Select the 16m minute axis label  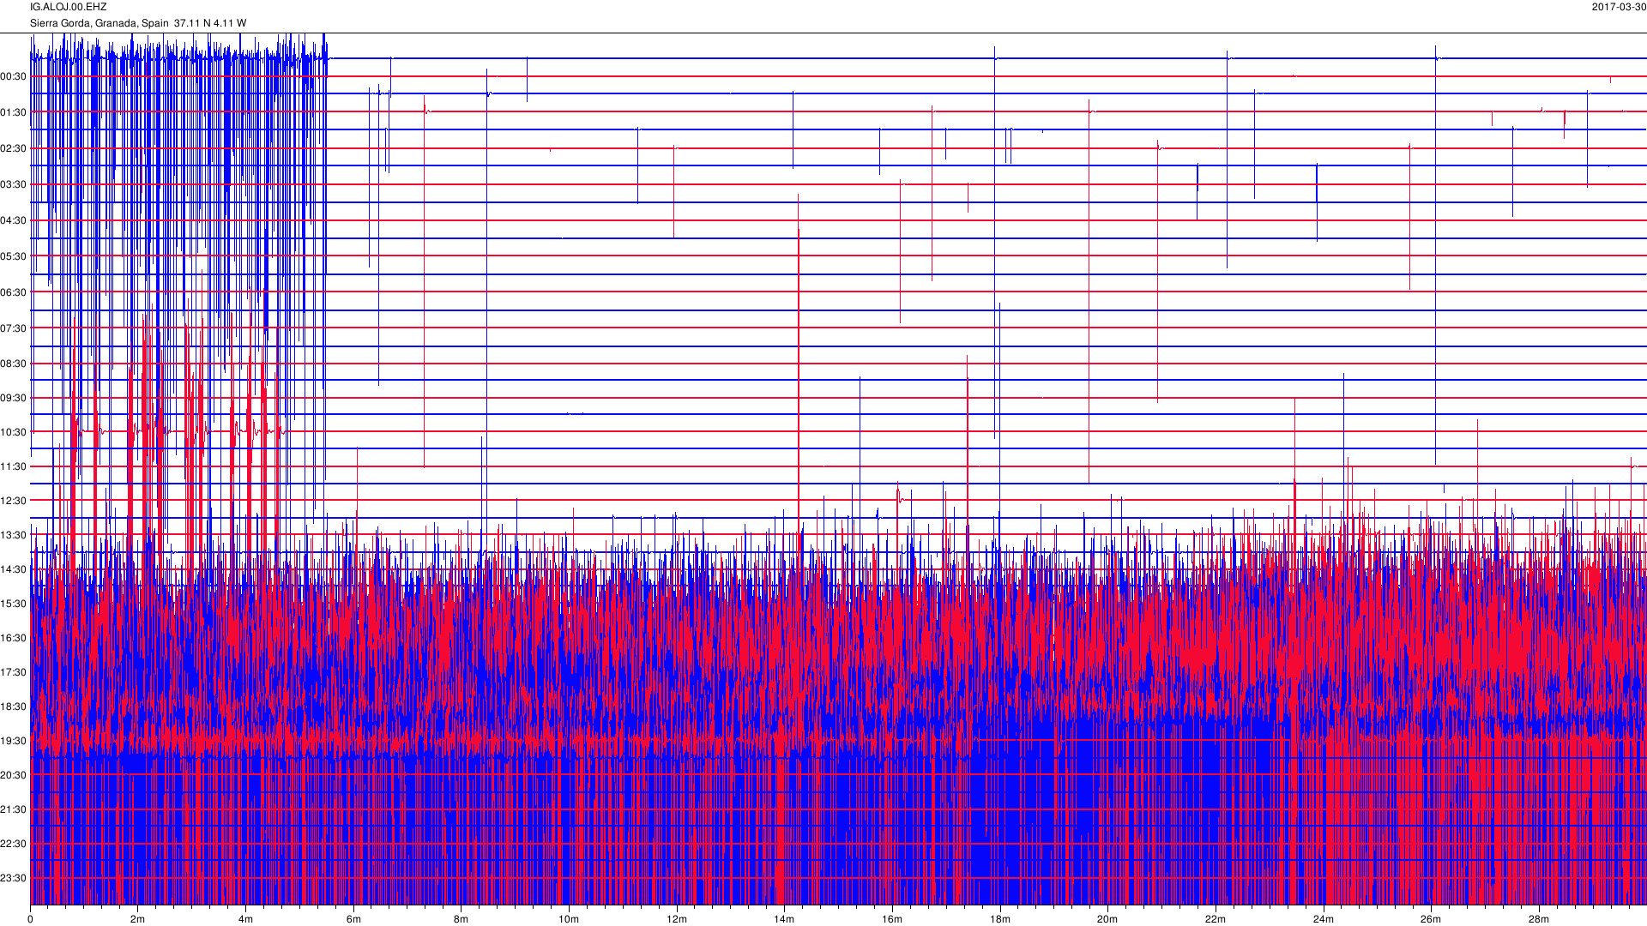pyautogui.click(x=892, y=919)
